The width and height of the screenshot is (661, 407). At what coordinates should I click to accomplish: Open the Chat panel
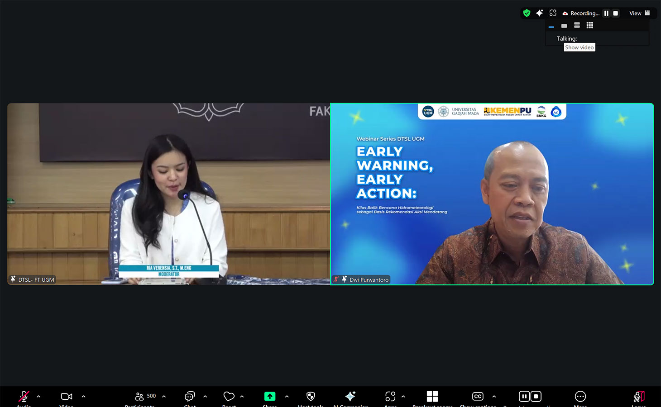[x=190, y=397]
